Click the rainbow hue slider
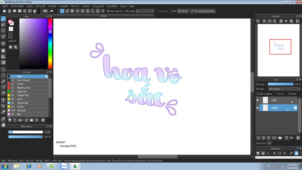 tap(50, 44)
